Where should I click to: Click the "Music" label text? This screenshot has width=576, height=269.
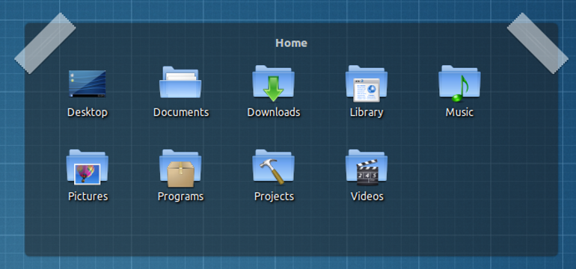click(x=459, y=112)
